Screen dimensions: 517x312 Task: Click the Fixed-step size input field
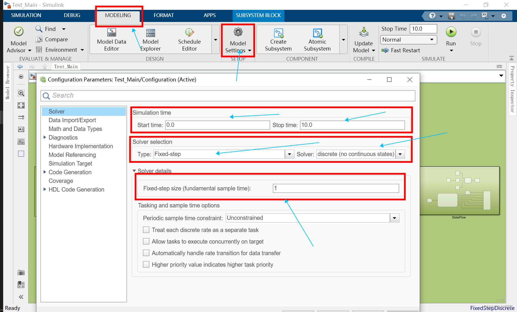click(x=336, y=188)
